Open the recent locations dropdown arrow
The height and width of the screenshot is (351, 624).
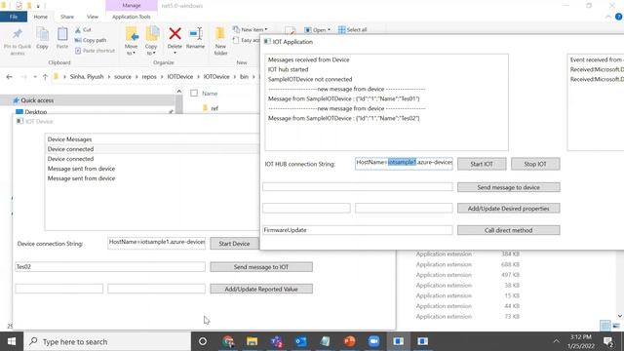point(35,77)
